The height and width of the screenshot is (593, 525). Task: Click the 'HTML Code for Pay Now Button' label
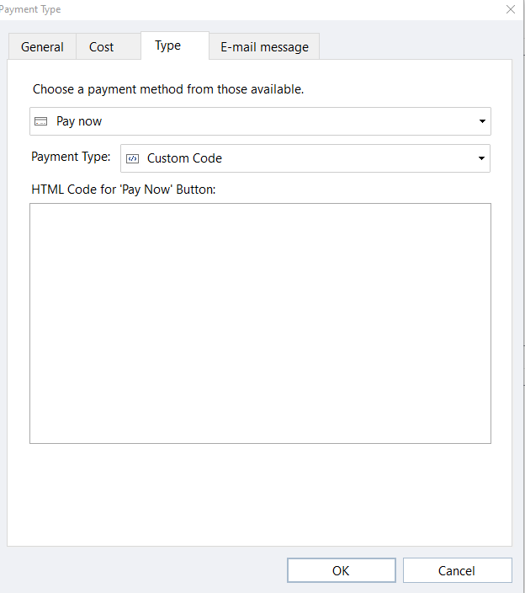124,189
